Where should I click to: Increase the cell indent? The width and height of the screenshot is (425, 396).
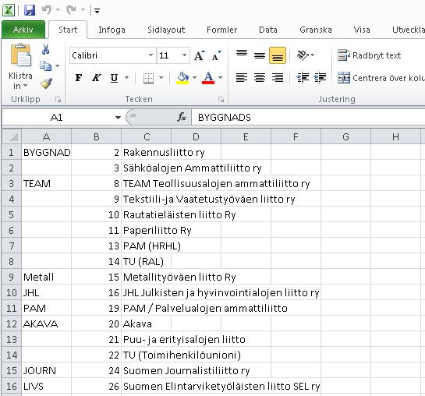click(x=320, y=78)
